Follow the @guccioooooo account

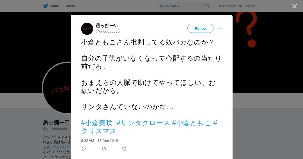[x=200, y=28]
